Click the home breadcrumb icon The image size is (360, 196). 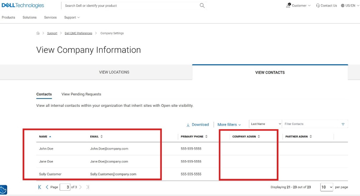pyautogui.click(x=38, y=33)
